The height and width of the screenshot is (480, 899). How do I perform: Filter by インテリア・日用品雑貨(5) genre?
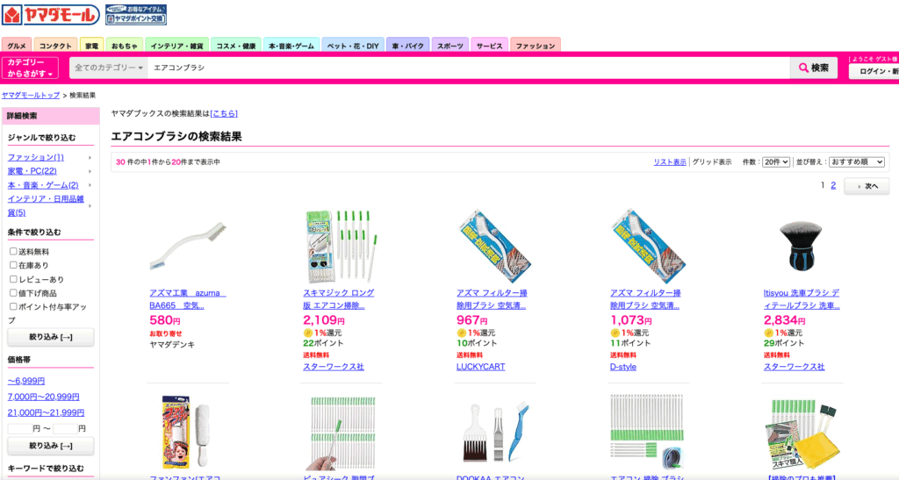pyautogui.click(x=46, y=205)
